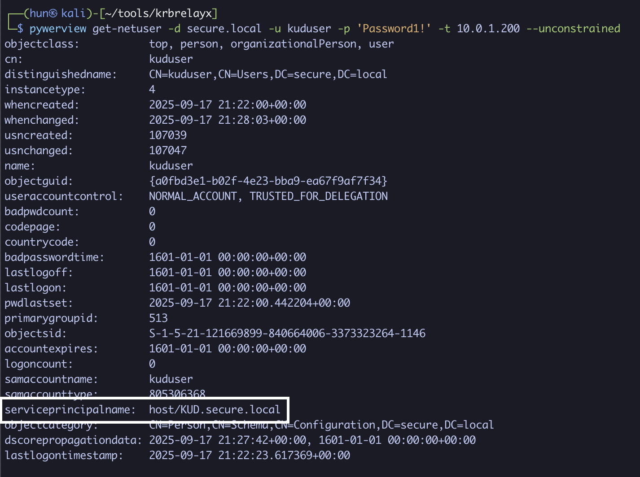Click the usncreated value 107039
Viewport: 640px width, 477px height.
168,135
